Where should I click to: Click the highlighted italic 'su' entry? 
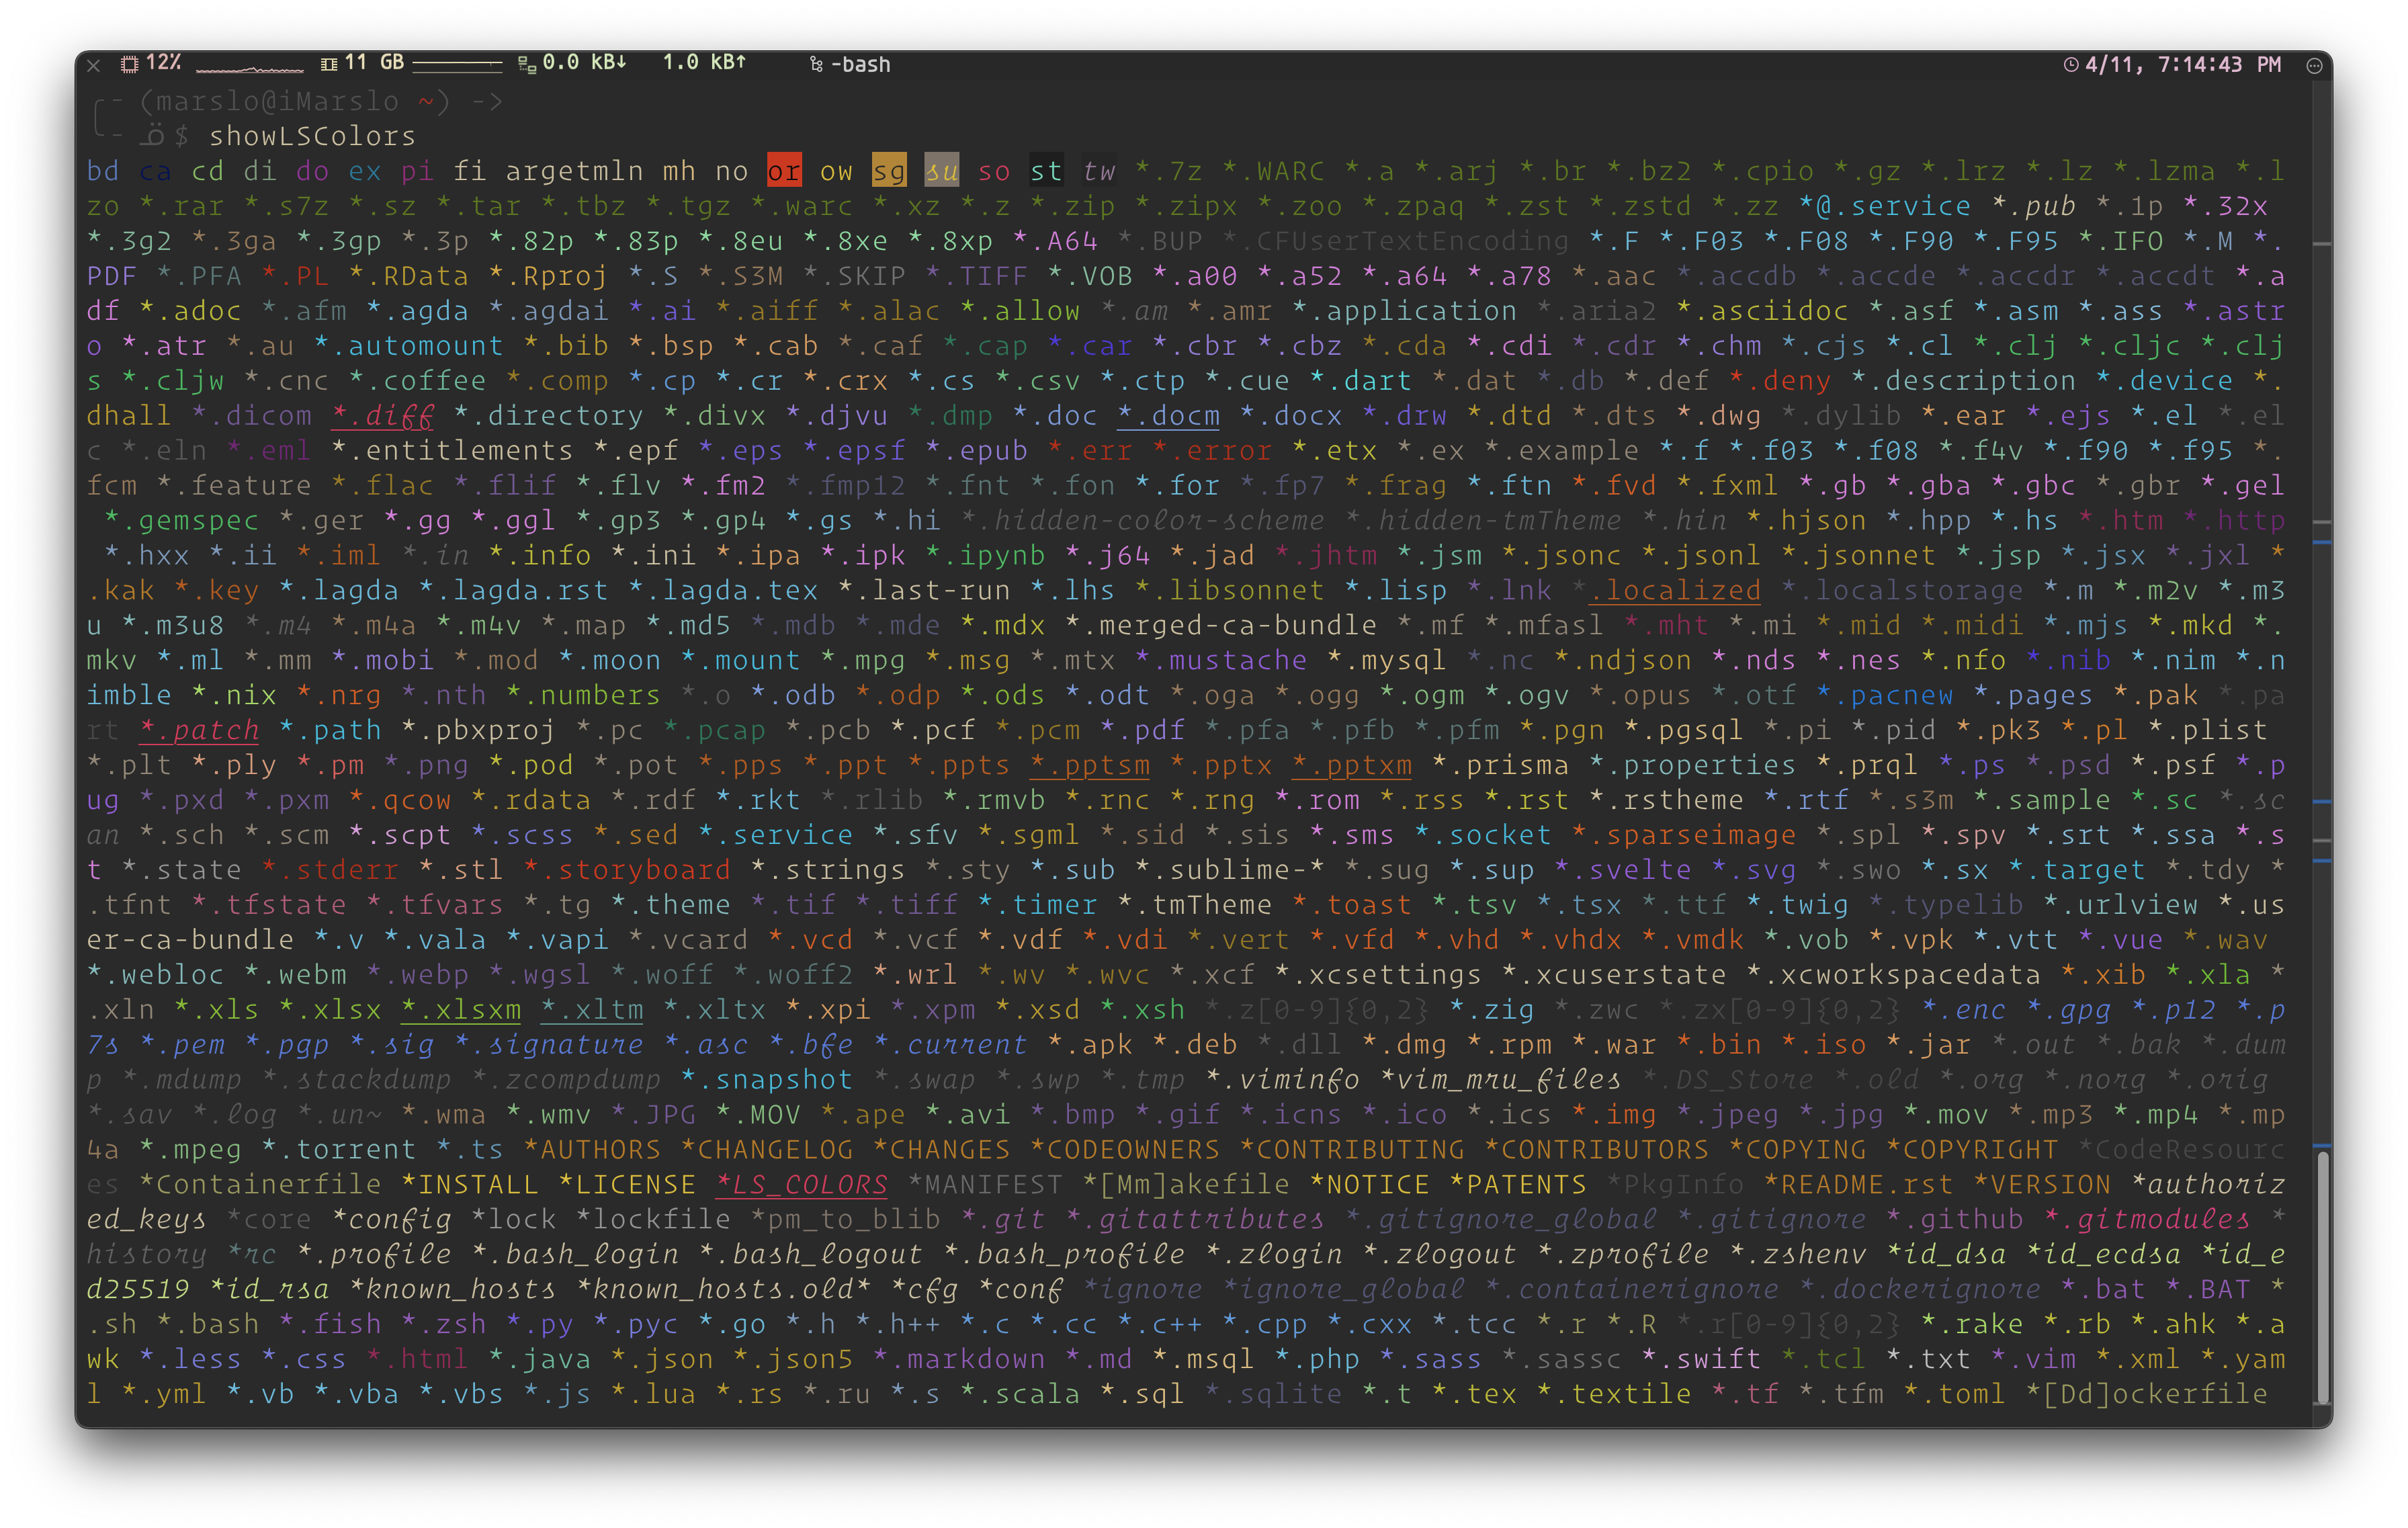(x=941, y=171)
